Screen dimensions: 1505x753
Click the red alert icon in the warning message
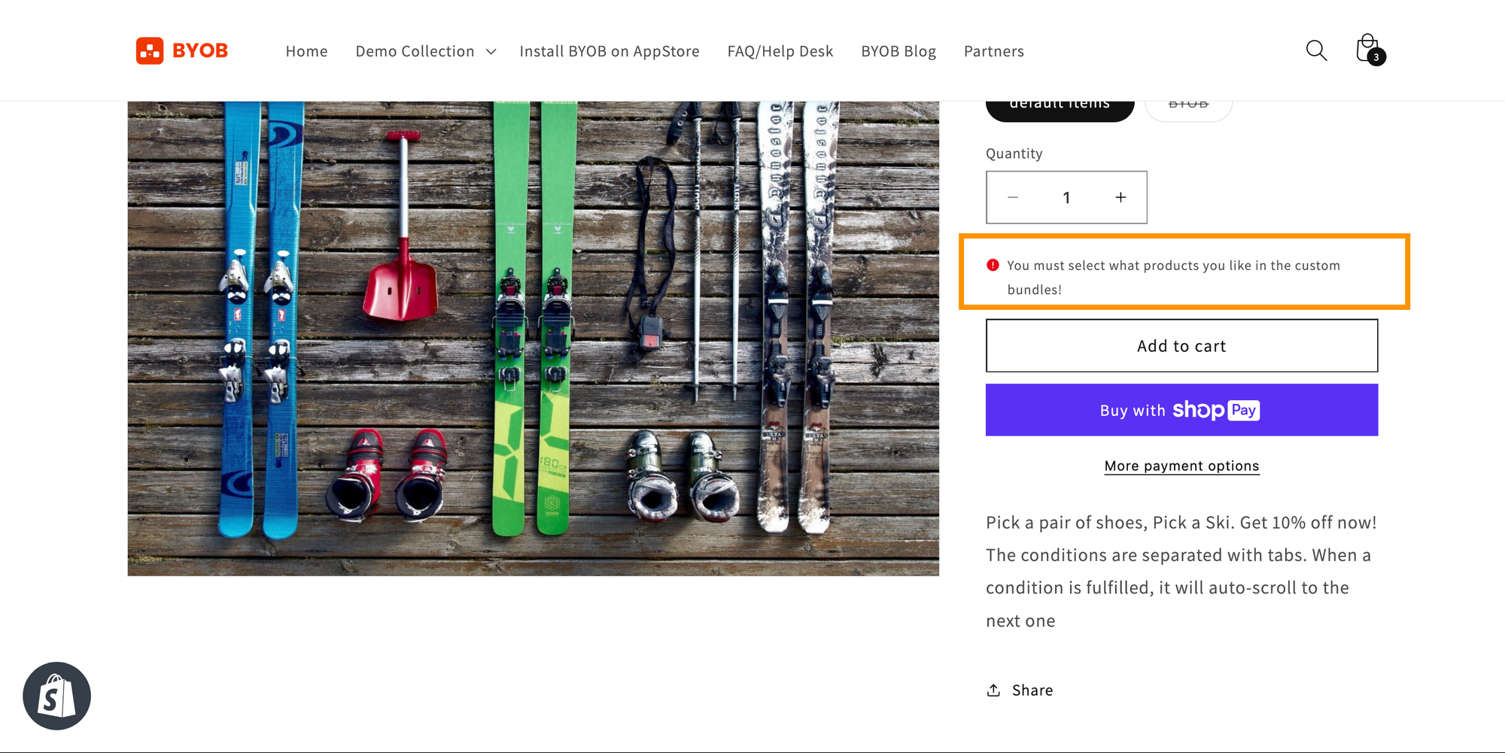(x=993, y=265)
